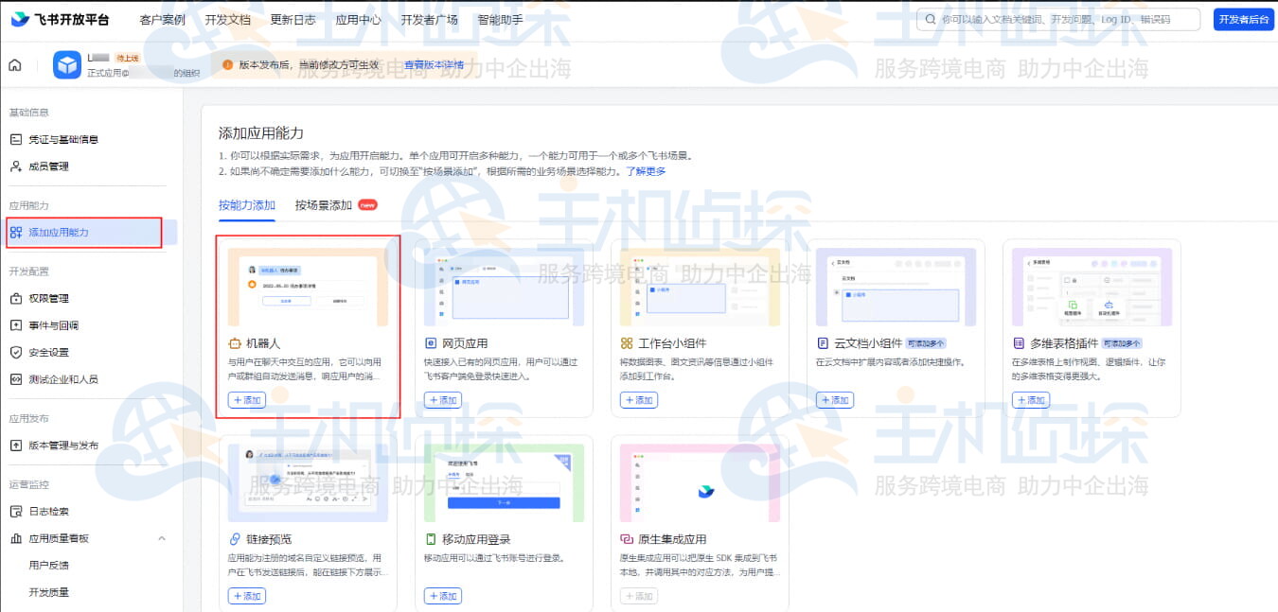The image size is (1278, 612).
Task: Click the 多维表格插件 preview thumbnail
Action: click(1092, 288)
